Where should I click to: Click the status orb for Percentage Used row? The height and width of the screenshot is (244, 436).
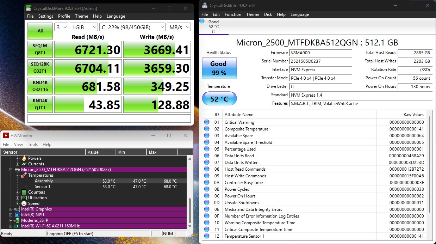[x=207, y=149]
